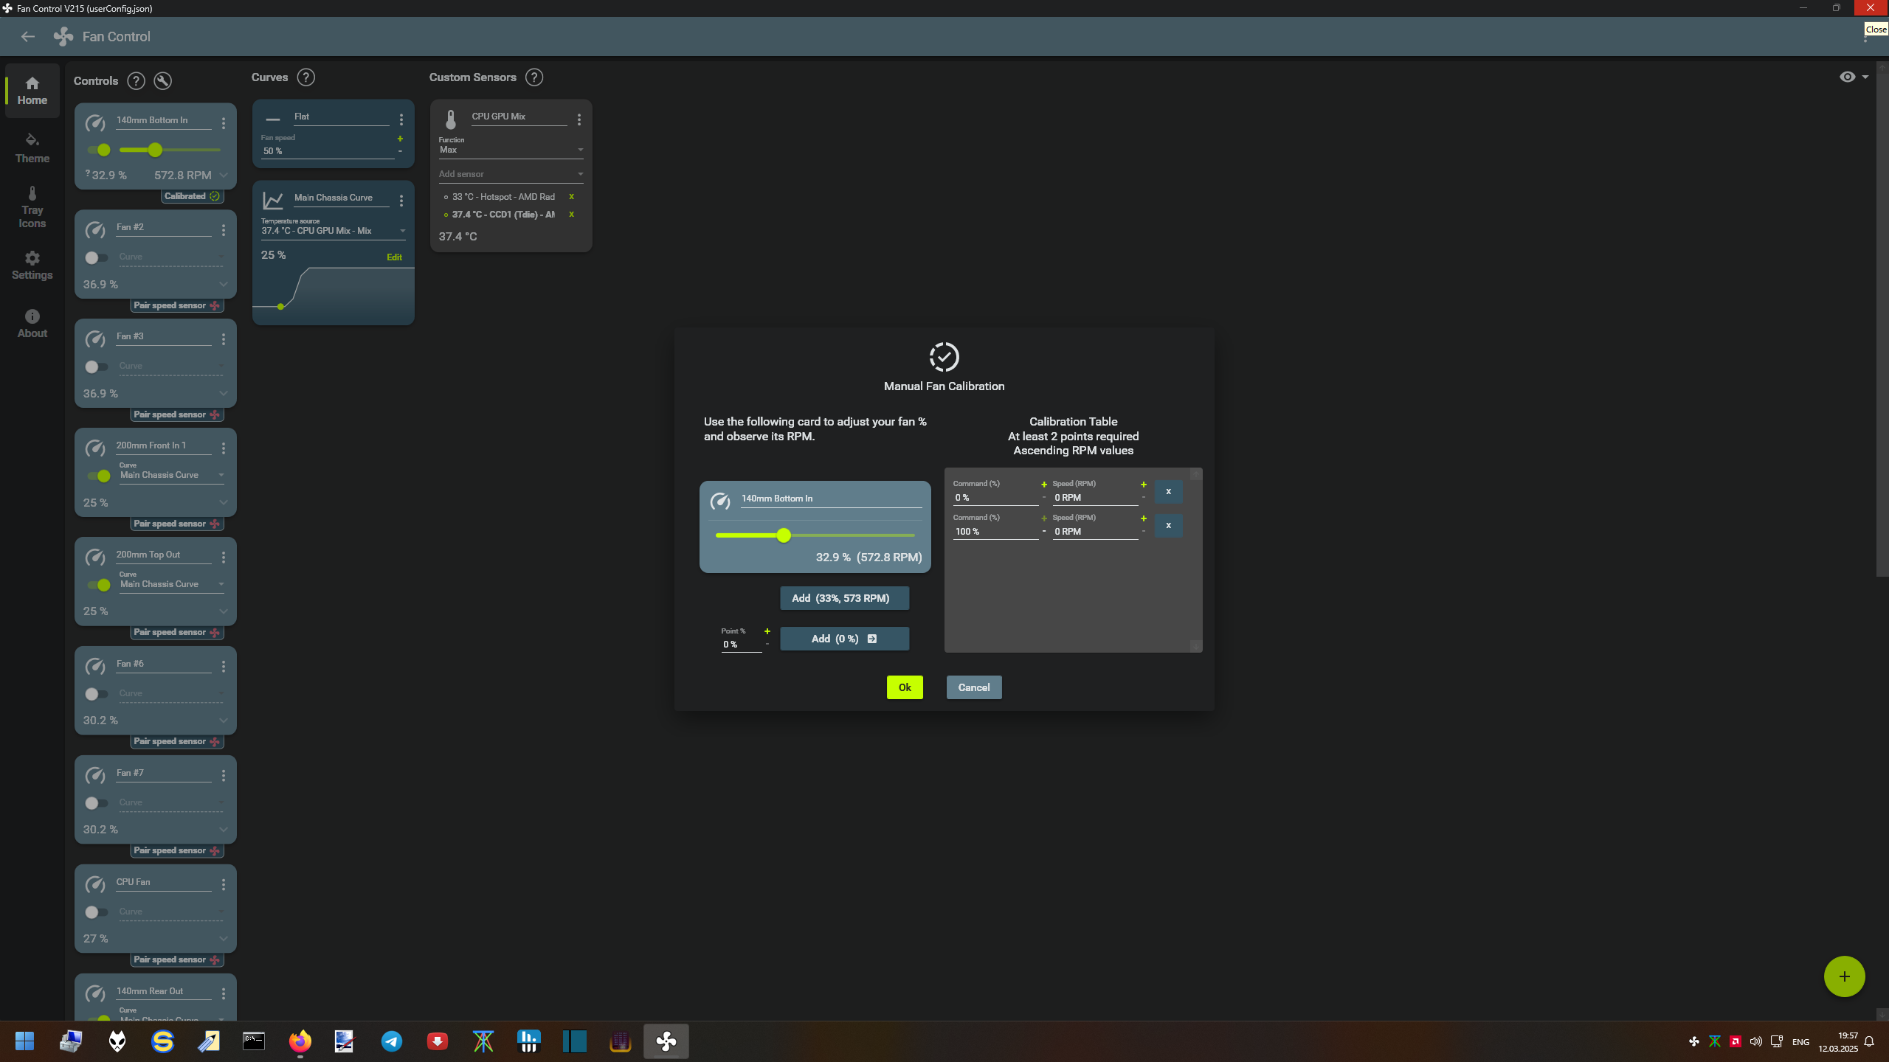Click the Add (33%, 573 RPM) button
The height and width of the screenshot is (1062, 1889).
(844, 598)
